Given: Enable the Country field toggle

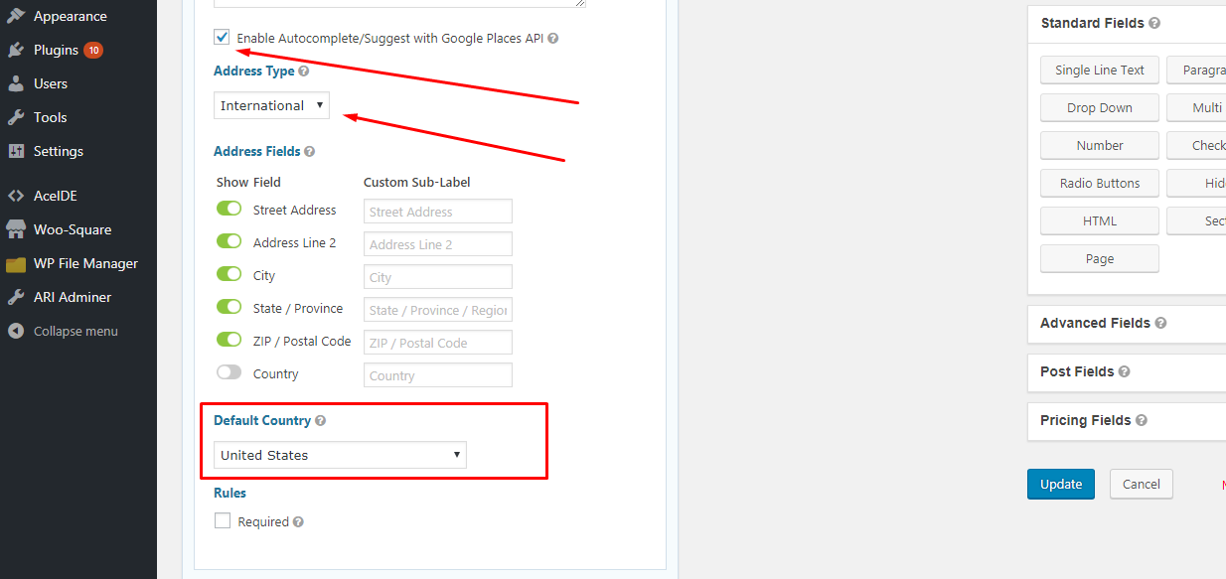Looking at the screenshot, I should [x=230, y=373].
